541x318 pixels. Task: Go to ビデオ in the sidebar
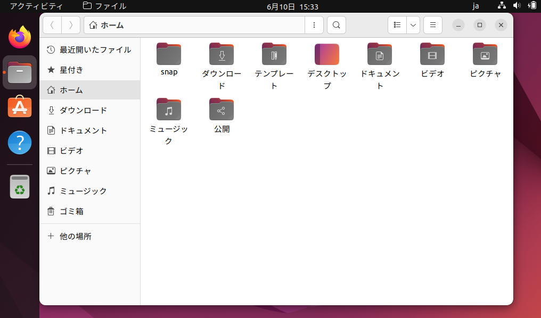pos(90,150)
